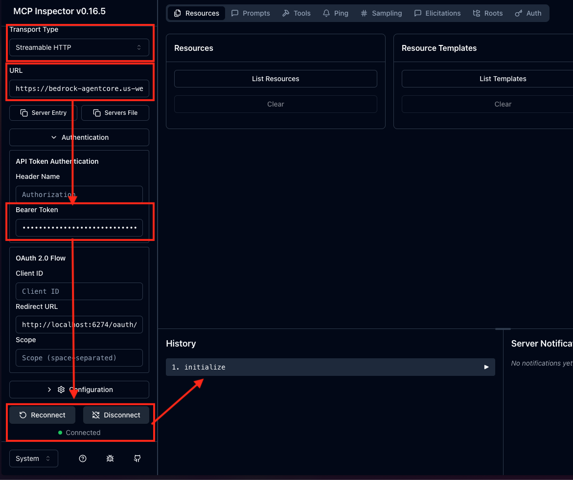
Task: Click the Header Name input field
Action: pos(79,195)
